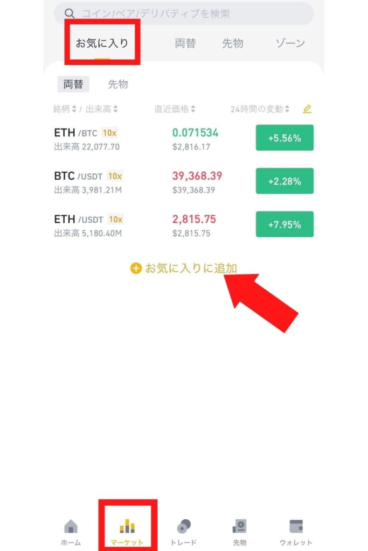Sort by 出来高 volume column arrows
368x551 pixels.
click(116, 109)
